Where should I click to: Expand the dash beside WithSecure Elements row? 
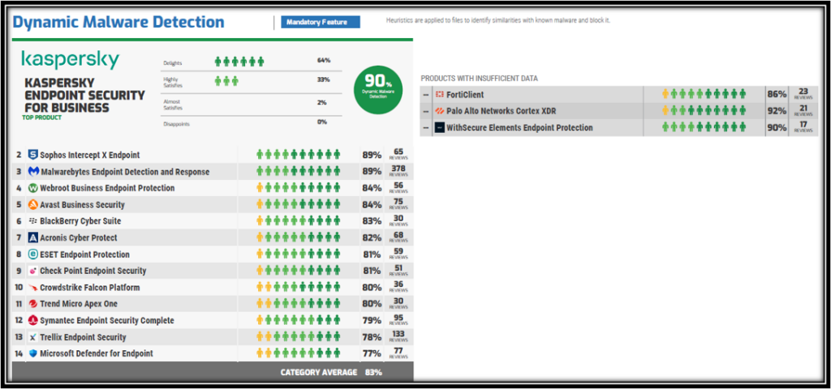point(426,128)
